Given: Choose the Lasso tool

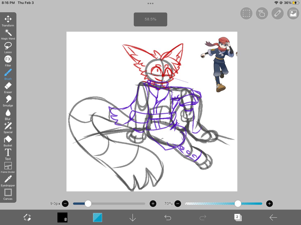Looking at the screenshot, I should pos(8,48).
